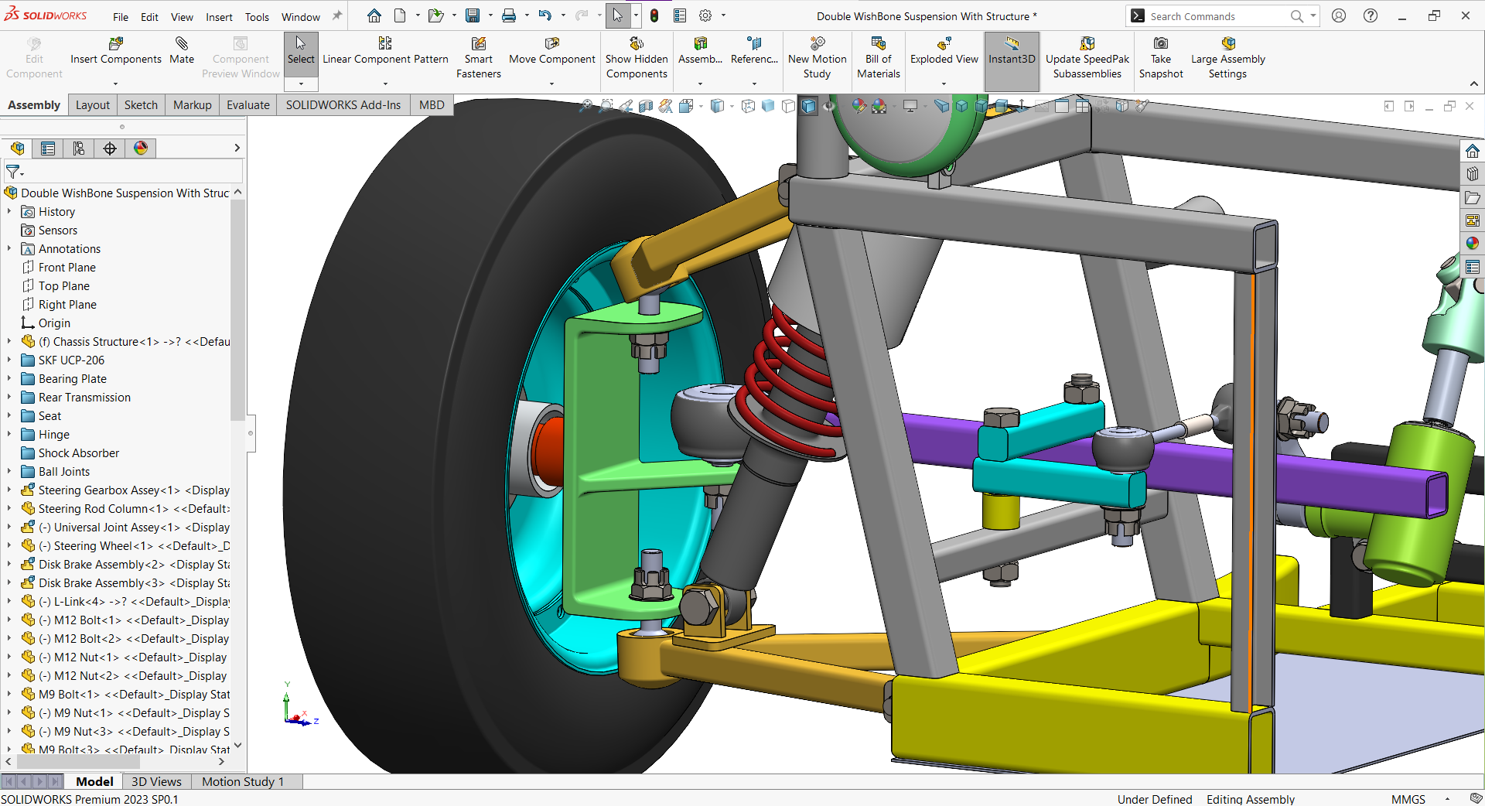Open the ConfigurationManager tab icon
This screenshot has height=806, width=1485.
(79, 149)
